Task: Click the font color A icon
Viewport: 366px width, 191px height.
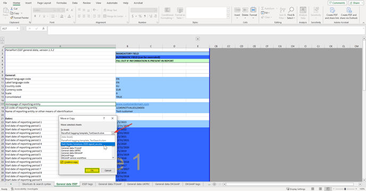Action: point(69,16)
